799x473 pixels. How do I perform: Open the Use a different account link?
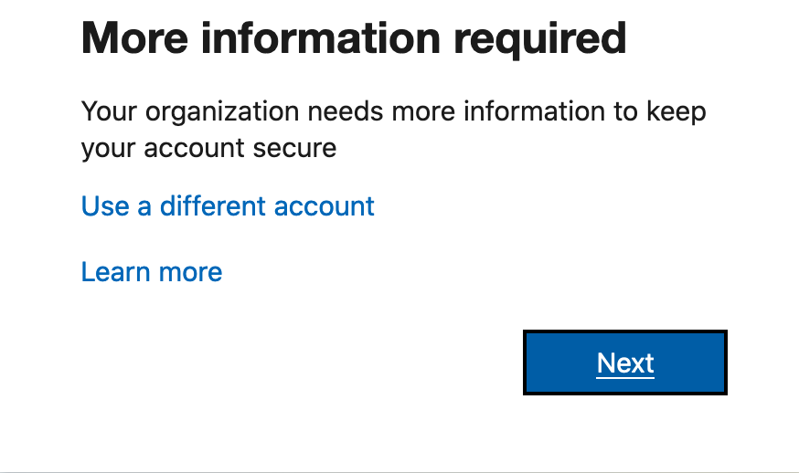[x=228, y=205]
